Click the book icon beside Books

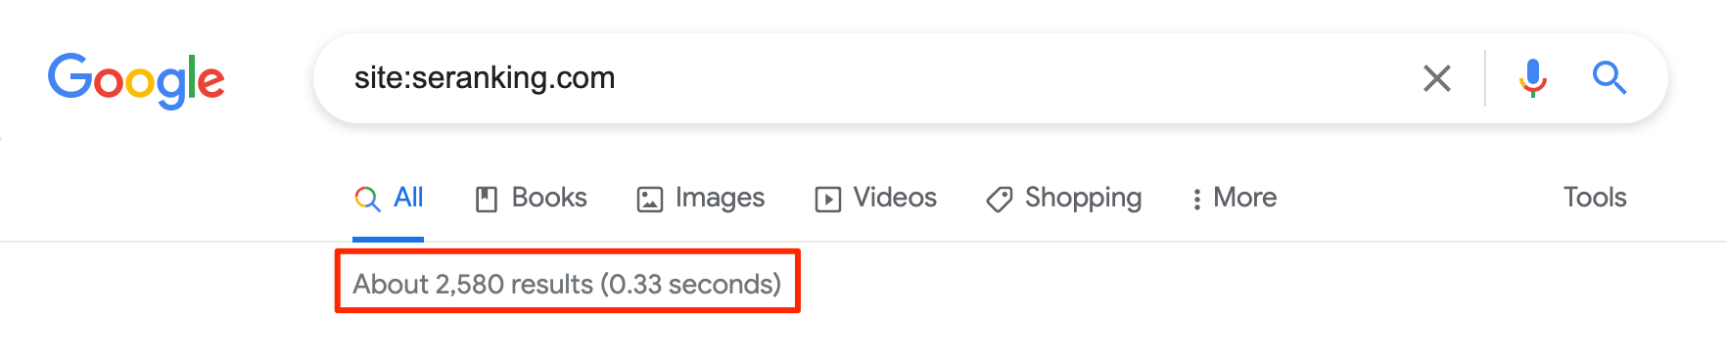(487, 200)
